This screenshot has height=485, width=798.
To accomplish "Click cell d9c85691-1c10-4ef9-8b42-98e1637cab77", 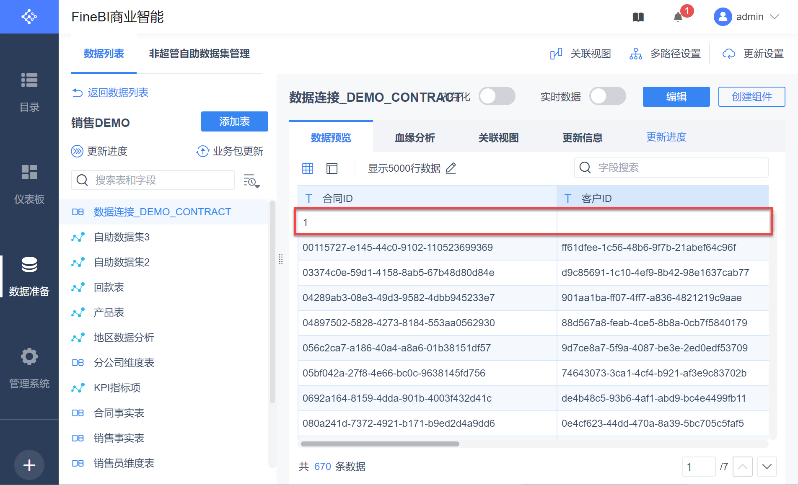I will [663, 273].
